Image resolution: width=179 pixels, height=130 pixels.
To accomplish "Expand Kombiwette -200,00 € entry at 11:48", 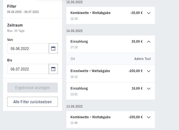I will tap(149, 117).
